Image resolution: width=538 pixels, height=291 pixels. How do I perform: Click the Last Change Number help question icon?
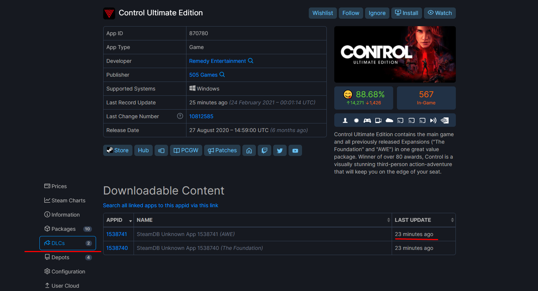pos(180,116)
